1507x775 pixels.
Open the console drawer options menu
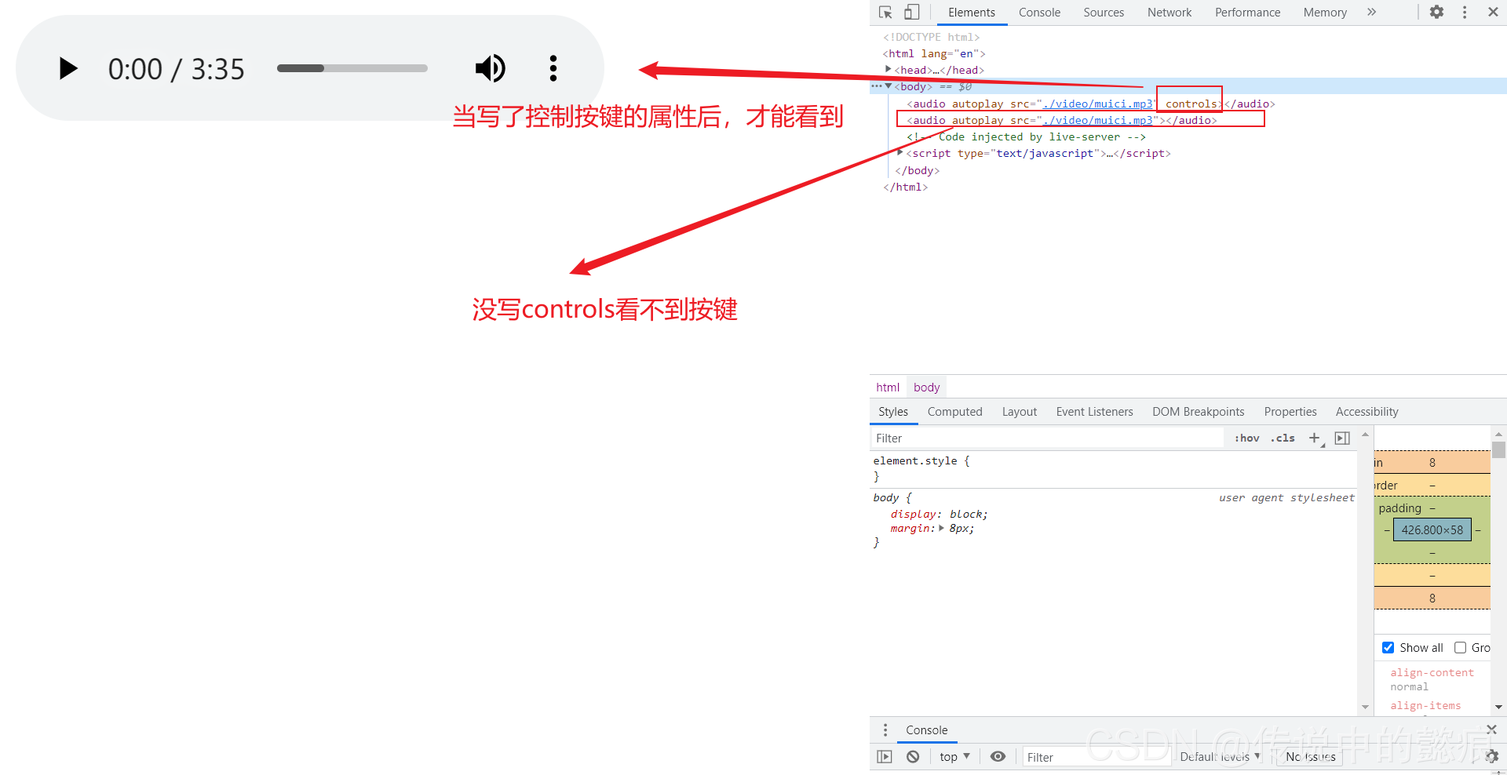[885, 730]
